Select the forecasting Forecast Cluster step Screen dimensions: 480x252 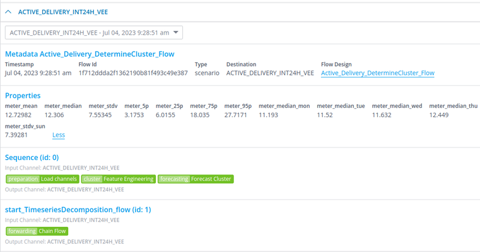coord(195,179)
